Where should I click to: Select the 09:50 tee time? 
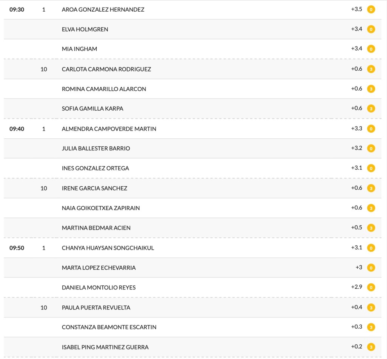[17, 248]
